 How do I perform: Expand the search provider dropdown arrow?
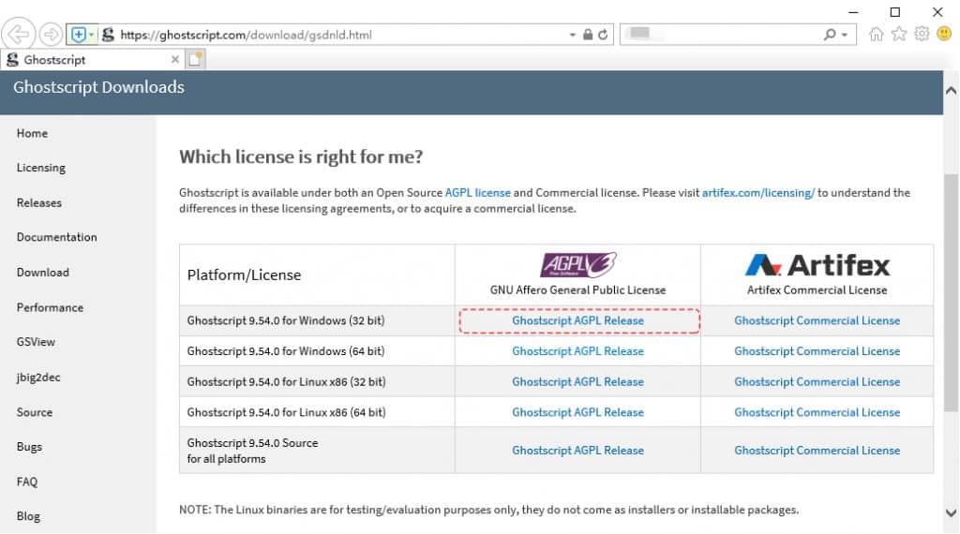pyautogui.click(x=844, y=35)
